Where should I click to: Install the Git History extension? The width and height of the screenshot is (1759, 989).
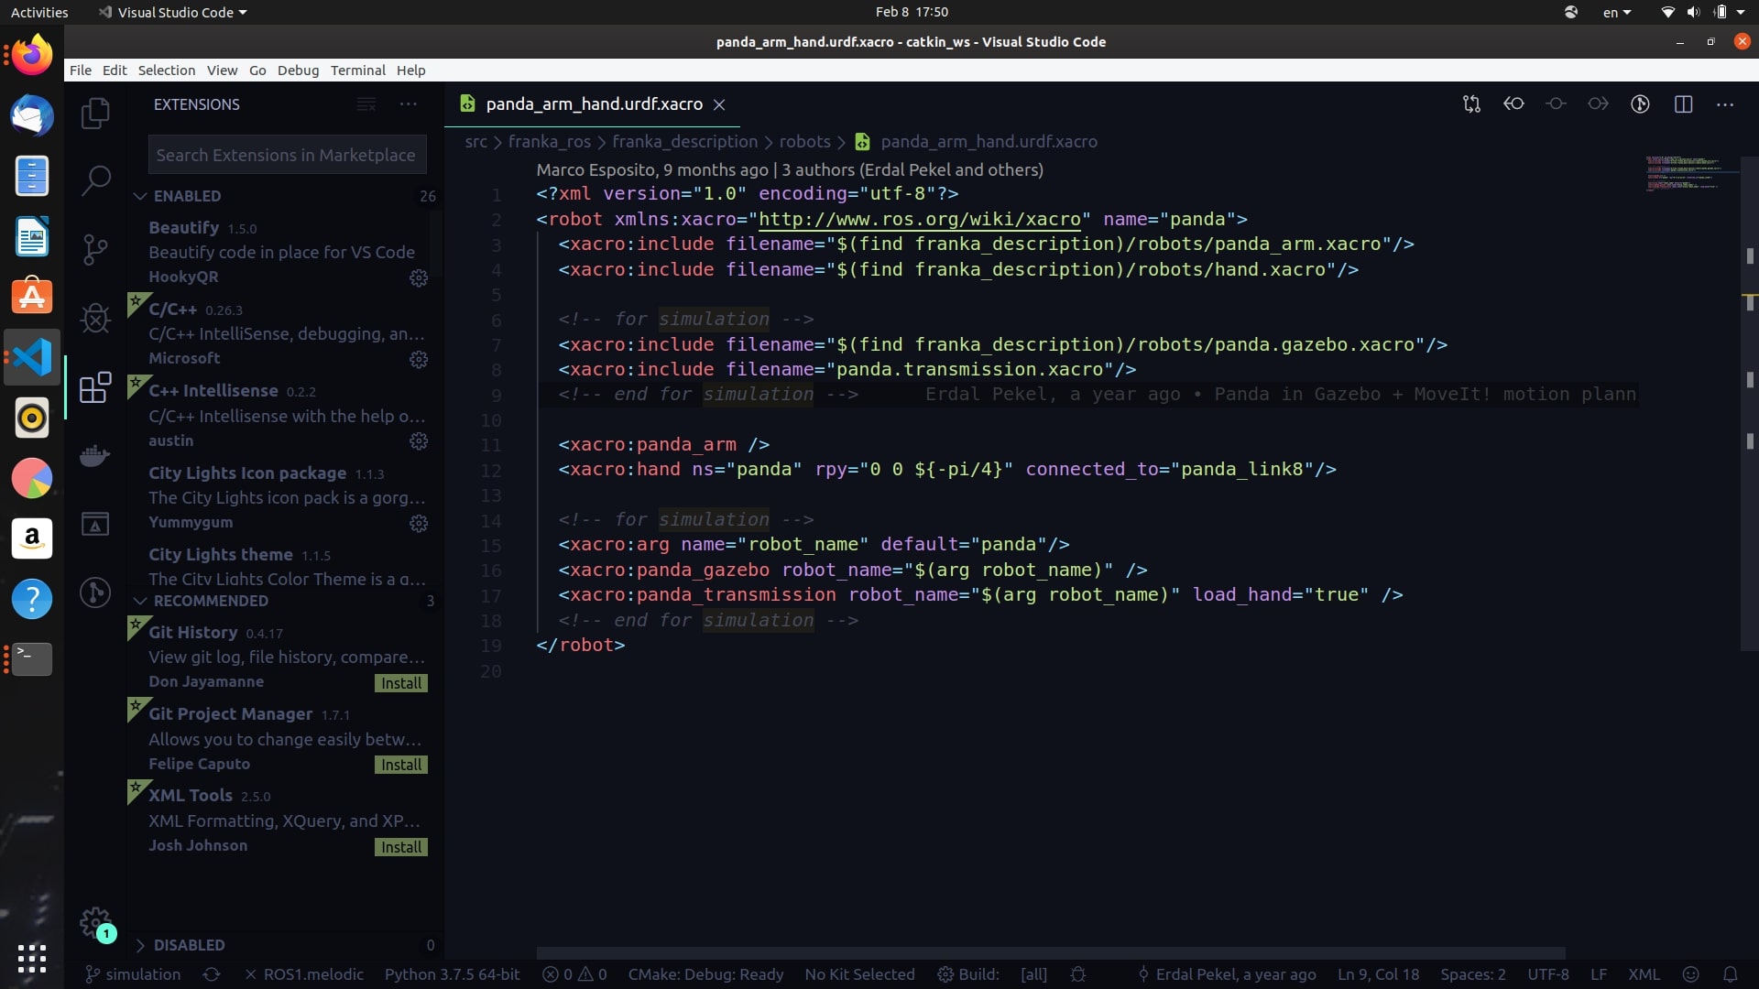[x=401, y=683]
